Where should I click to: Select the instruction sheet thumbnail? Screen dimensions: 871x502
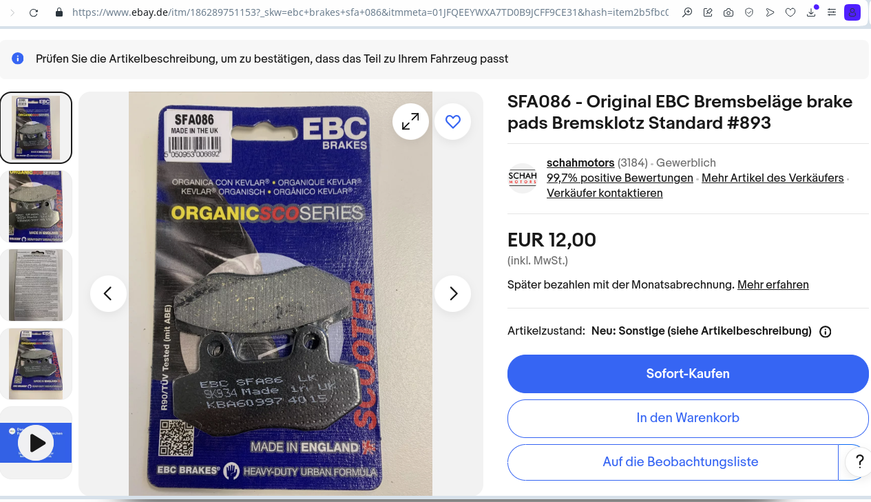(x=36, y=285)
